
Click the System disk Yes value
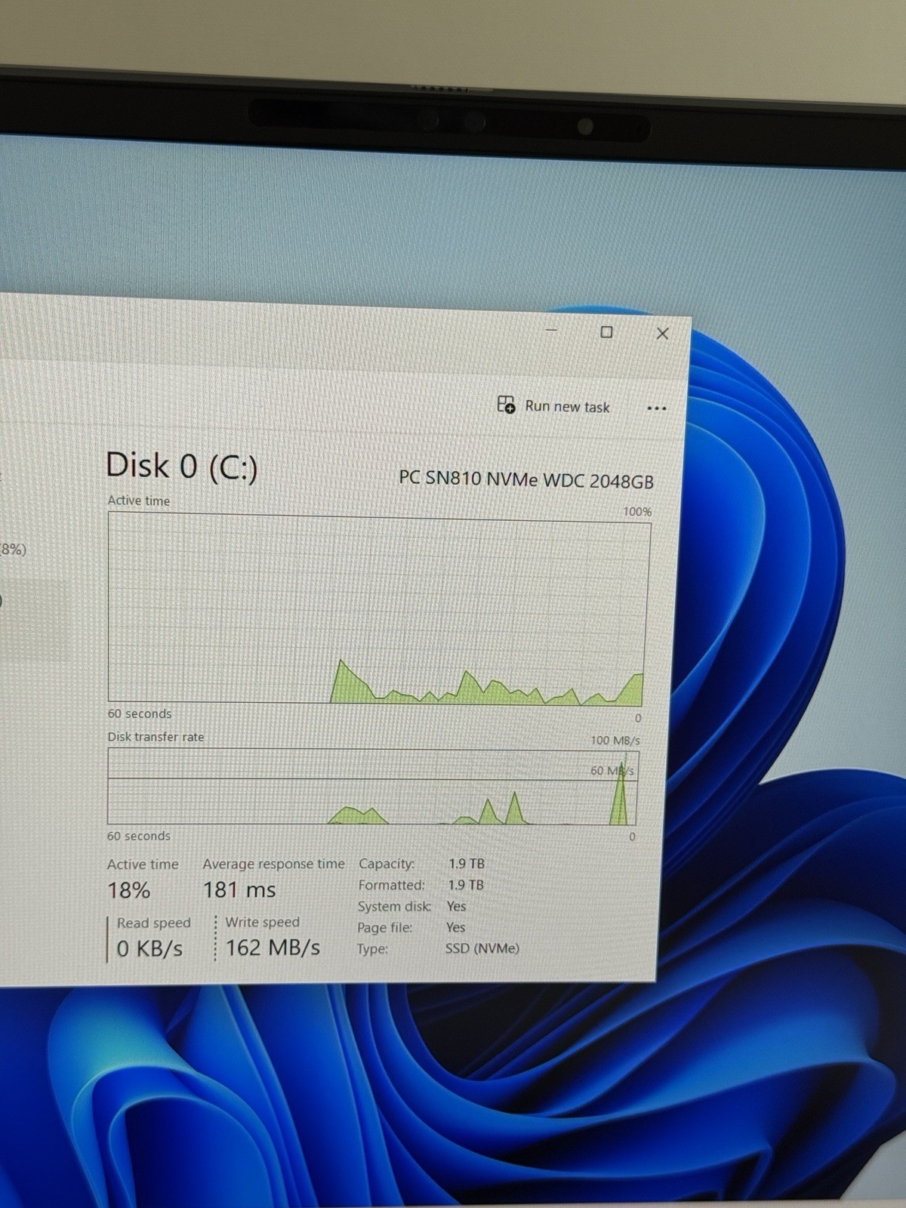point(456,905)
